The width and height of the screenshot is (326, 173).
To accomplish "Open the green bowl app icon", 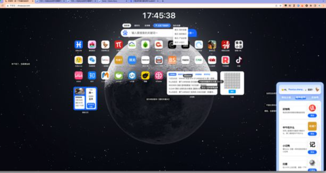I will coord(119,76).
